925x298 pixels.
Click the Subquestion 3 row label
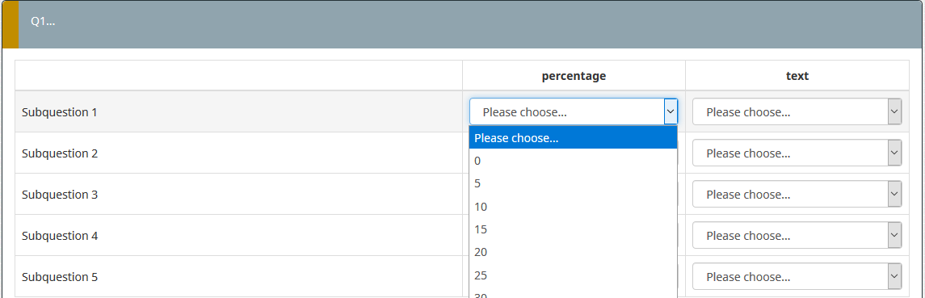click(x=60, y=194)
